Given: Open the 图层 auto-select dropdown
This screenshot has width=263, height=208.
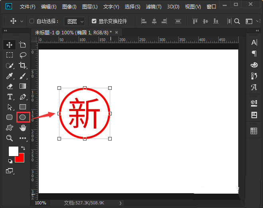Looking at the screenshot, I should coord(74,21).
